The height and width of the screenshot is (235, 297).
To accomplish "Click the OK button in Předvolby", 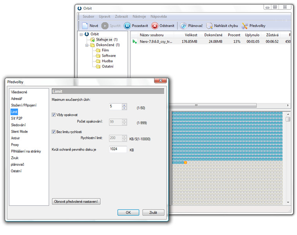I will [x=128, y=212].
